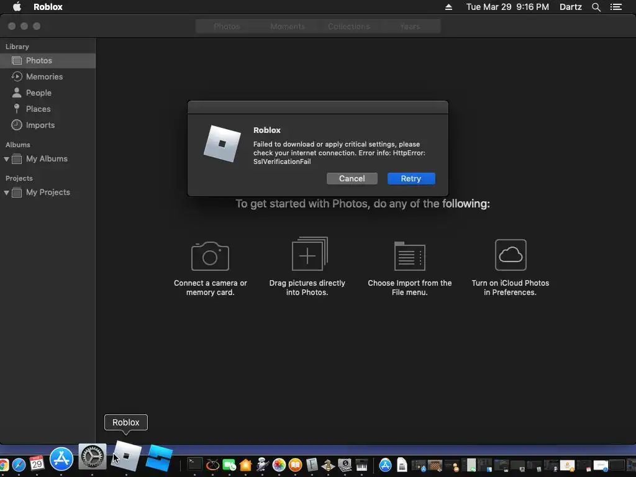Switch to the Photos tab in toolbar
The width and height of the screenshot is (636, 477).
(x=227, y=26)
